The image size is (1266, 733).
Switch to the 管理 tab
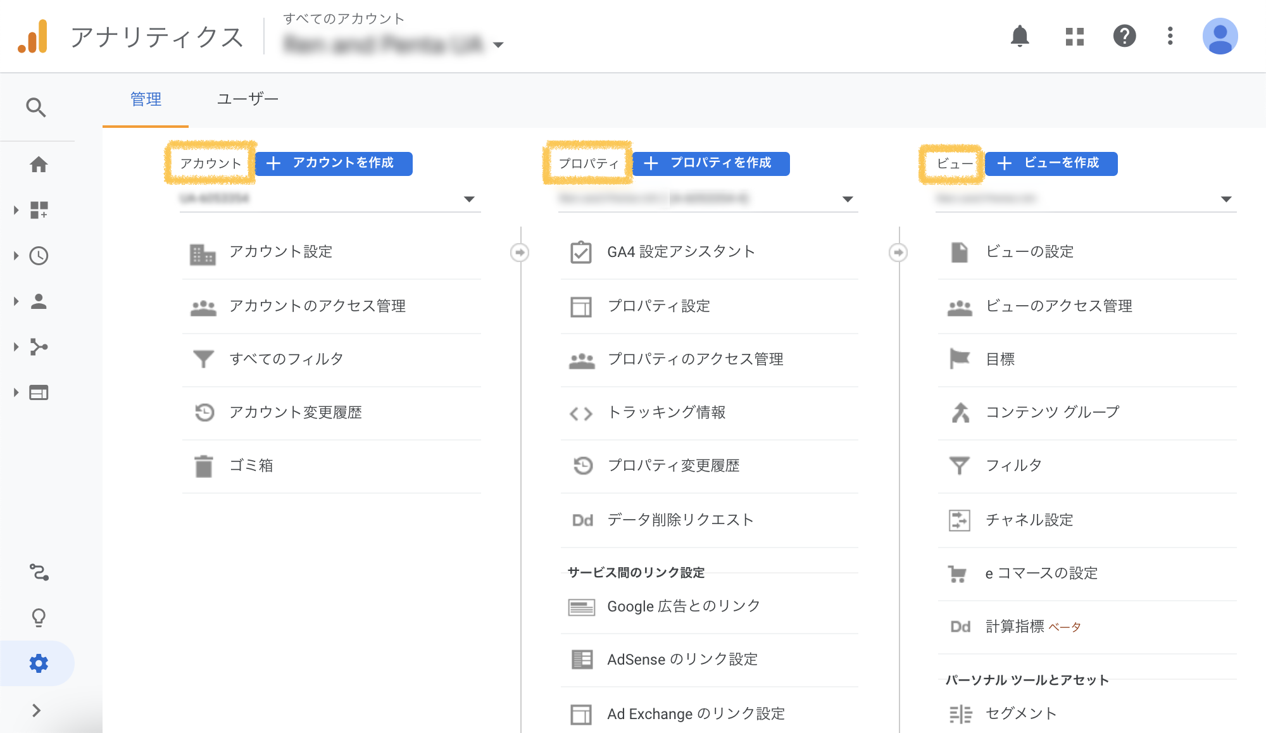pyautogui.click(x=146, y=100)
